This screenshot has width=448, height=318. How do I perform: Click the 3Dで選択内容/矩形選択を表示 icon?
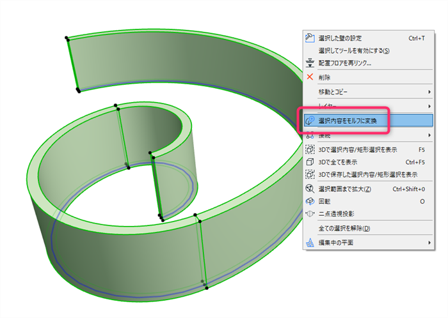[x=310, y=149]
